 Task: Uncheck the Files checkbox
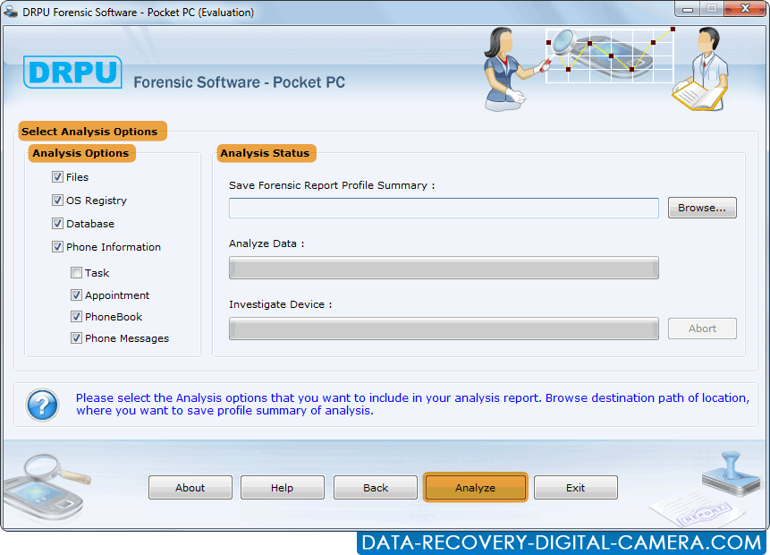(x=57, y=177)
